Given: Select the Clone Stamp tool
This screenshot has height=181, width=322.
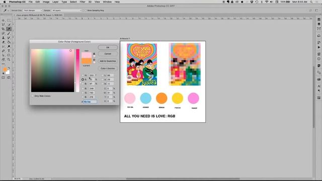Looking at the screenshot, I should 3,38.
